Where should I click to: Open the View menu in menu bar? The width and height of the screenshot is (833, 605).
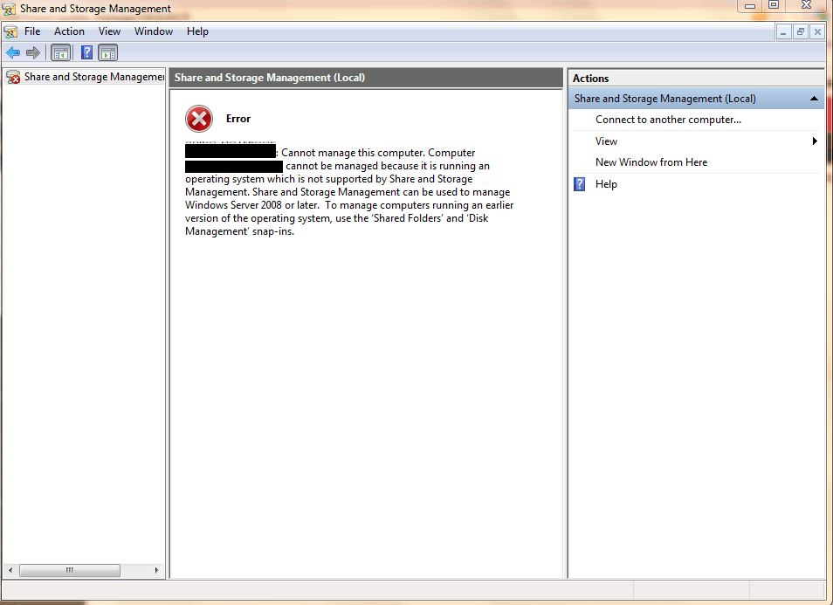(x=109, y=31)
